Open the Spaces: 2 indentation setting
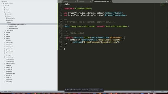This screenshot has width=168, height=94. click(x=153, y=92)
